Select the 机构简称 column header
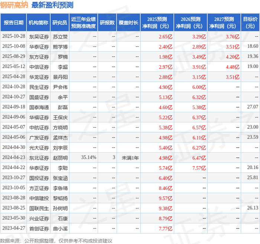Image resolution: width=260 pixels, height=244 pixels. pyautogui.click(x=39, y=23)
